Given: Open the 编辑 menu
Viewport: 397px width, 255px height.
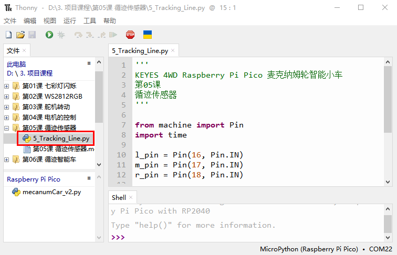Looking at the screenshot, I should [x=30, y=21].
